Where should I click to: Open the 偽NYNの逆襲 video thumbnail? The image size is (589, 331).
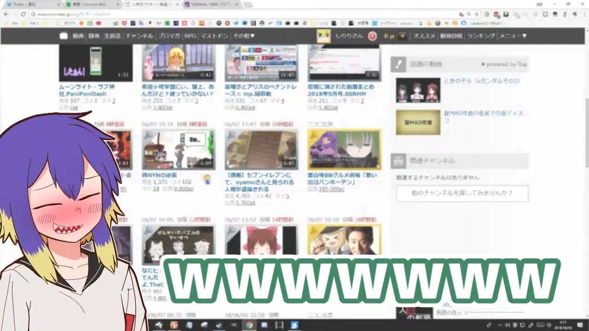click(179, 149)
